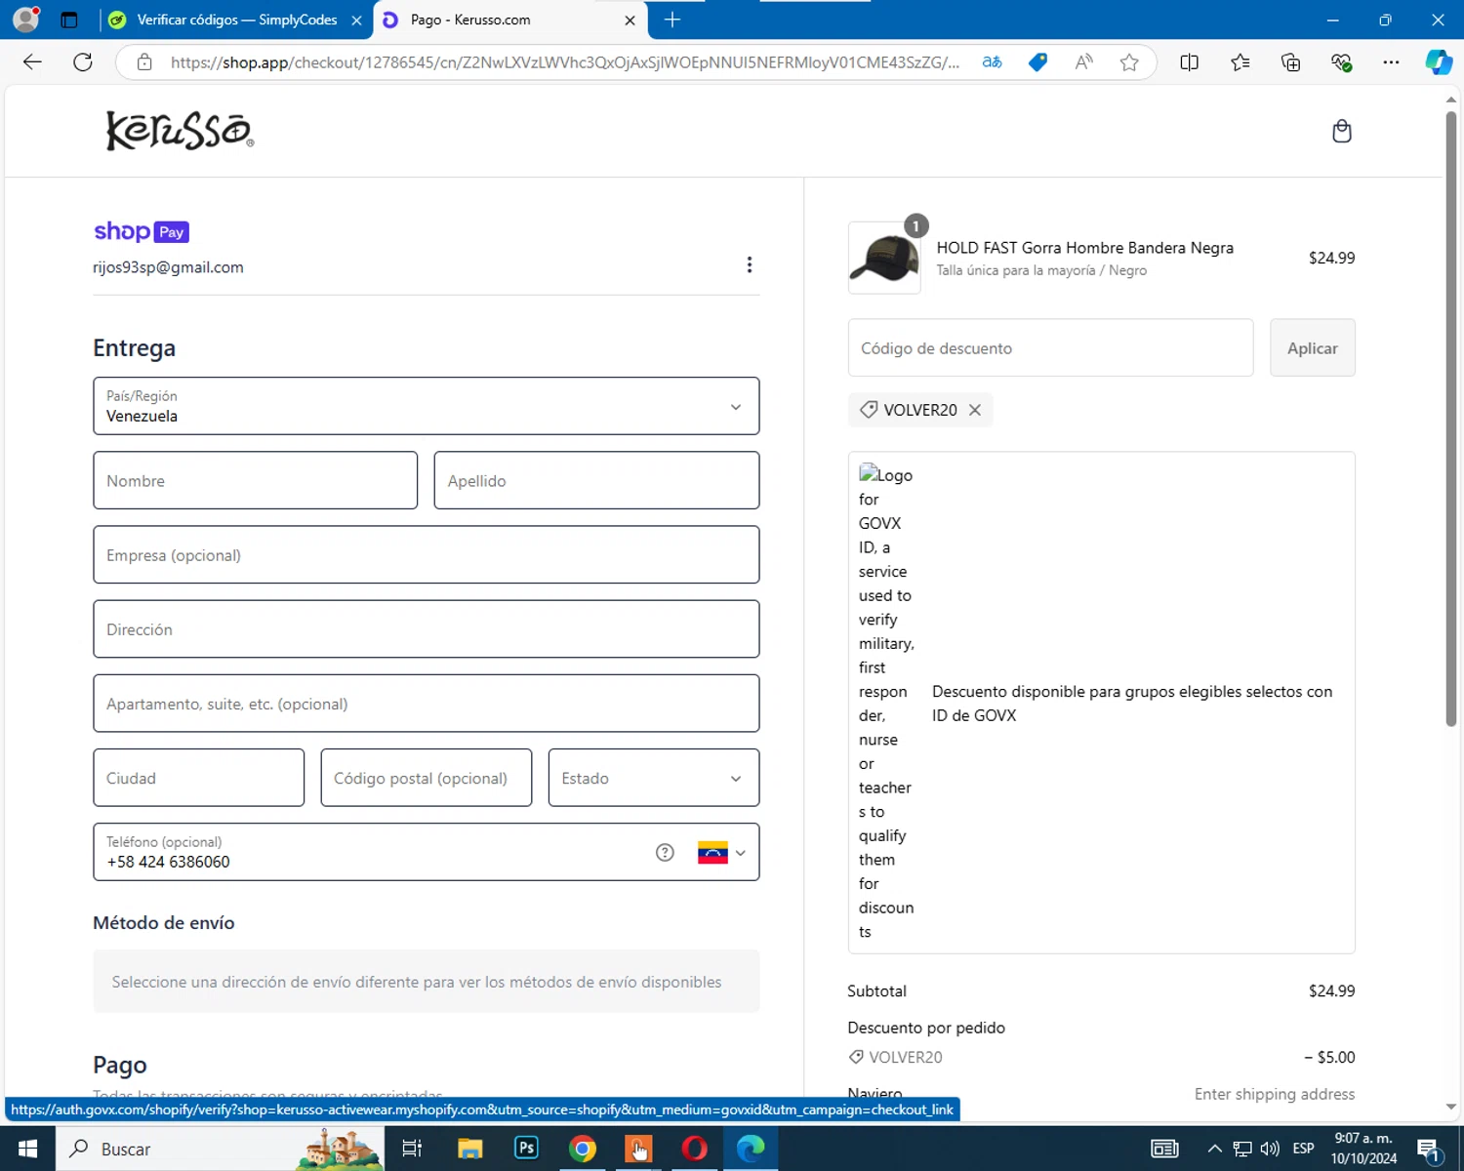
Task: Open File Explorer from taskbar
Action: click(469, 1149)
